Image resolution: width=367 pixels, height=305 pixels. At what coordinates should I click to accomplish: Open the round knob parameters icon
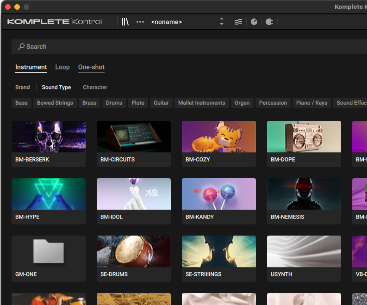pos(254,22)
